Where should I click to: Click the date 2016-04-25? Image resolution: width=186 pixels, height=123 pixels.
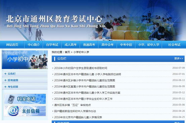[x=179, y=117]
